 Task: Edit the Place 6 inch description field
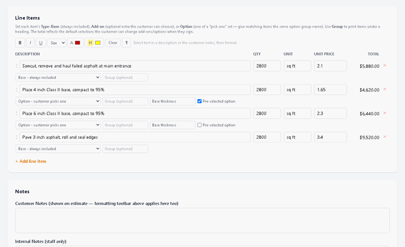point(135,113)
